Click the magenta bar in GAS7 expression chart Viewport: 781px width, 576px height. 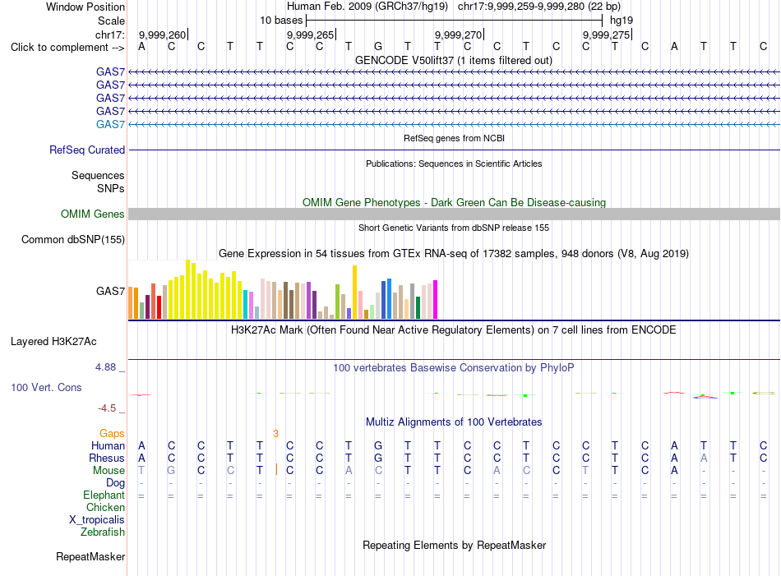click(x=436, y=299)
